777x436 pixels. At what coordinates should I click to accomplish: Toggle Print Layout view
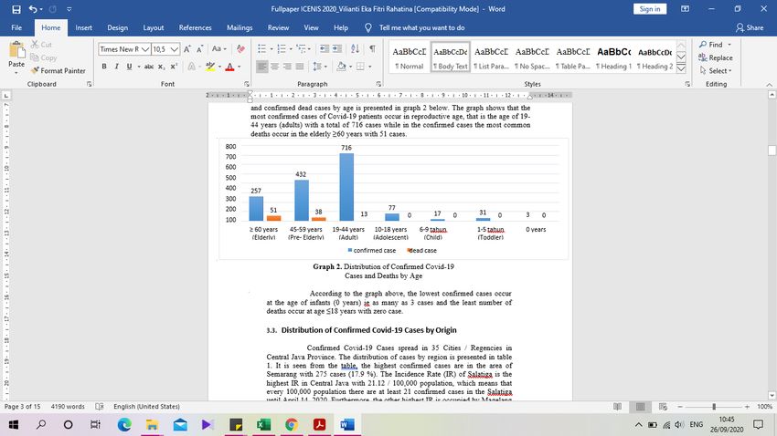click(x=640, y=406)
